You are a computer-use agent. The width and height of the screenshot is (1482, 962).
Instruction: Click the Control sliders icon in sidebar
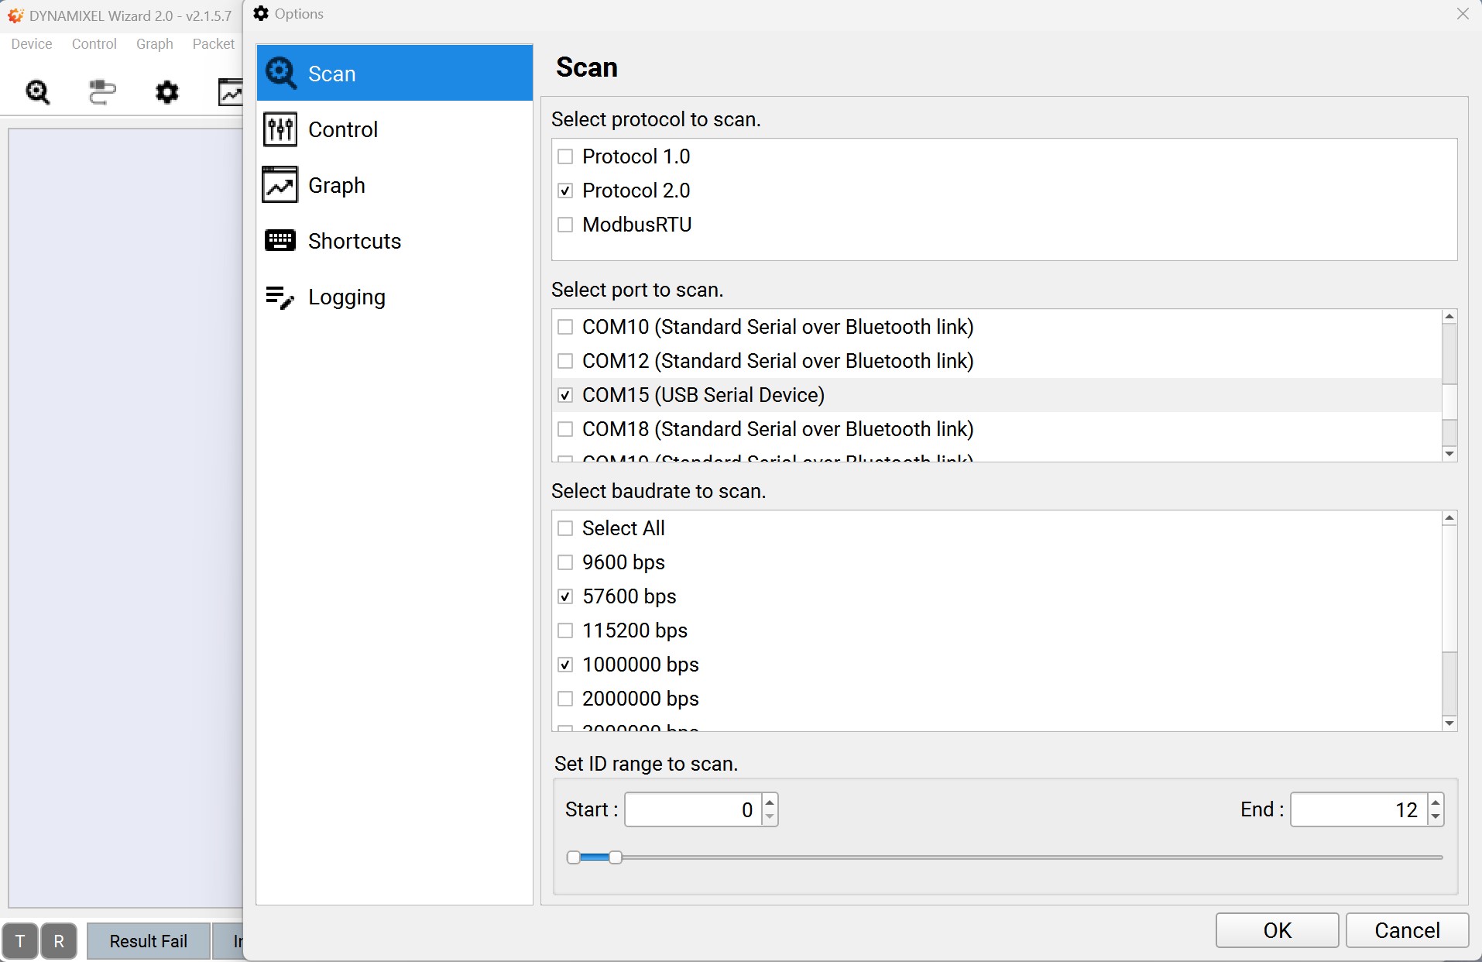[x=280, y=129]
